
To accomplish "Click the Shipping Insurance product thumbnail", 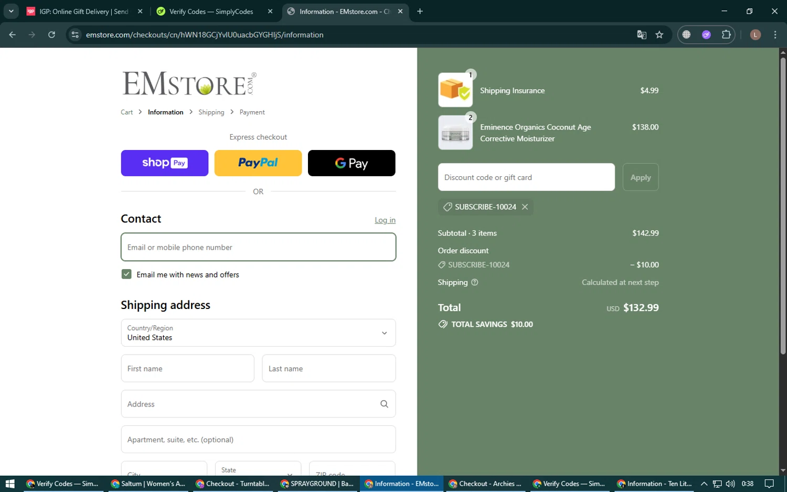I will [x=455, y=90].
